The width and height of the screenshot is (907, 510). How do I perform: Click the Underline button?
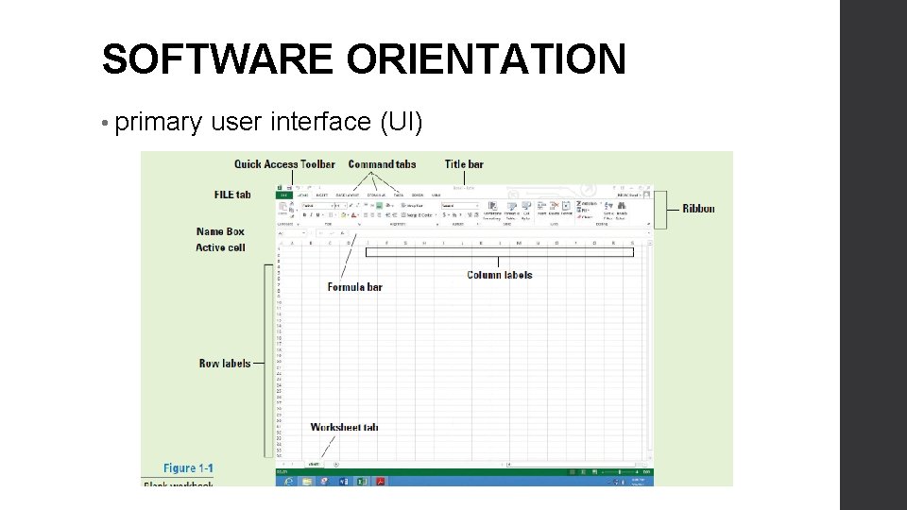[x=317, y=215]
